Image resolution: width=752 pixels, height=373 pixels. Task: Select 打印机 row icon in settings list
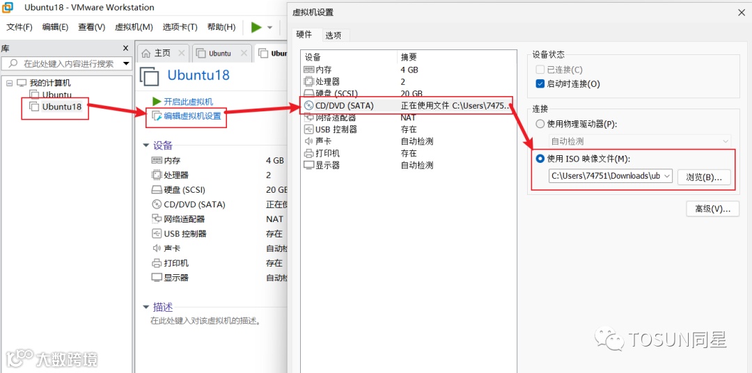[x=308, y=153]
